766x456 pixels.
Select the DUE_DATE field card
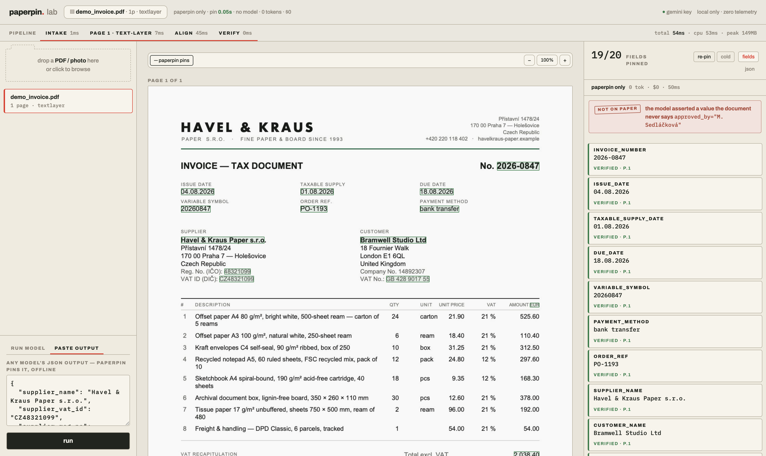[674, 262]
